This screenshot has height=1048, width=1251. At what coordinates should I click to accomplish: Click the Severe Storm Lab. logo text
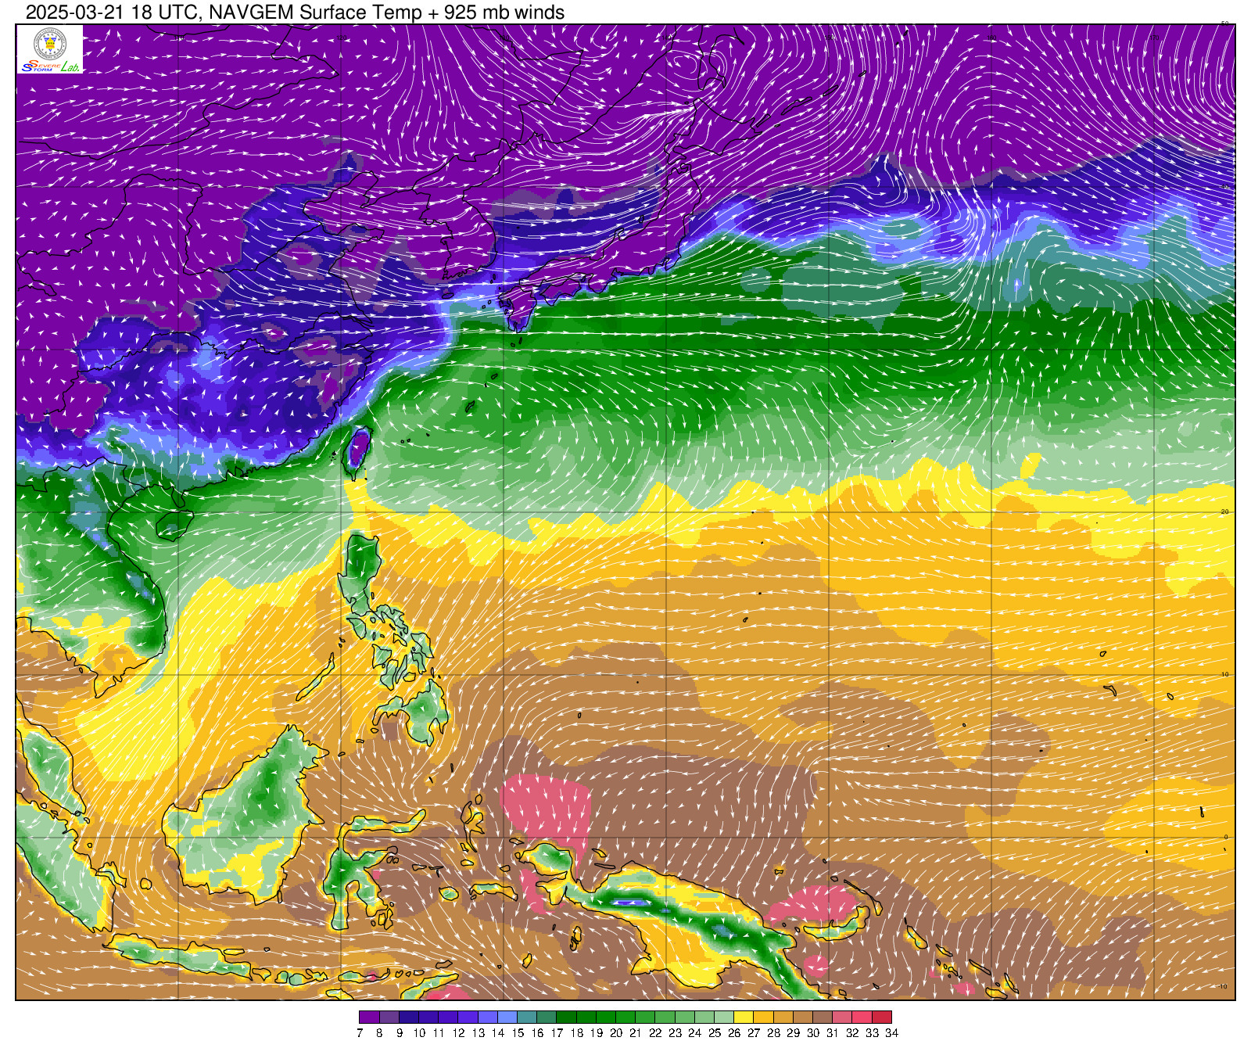tap(50, 67)
